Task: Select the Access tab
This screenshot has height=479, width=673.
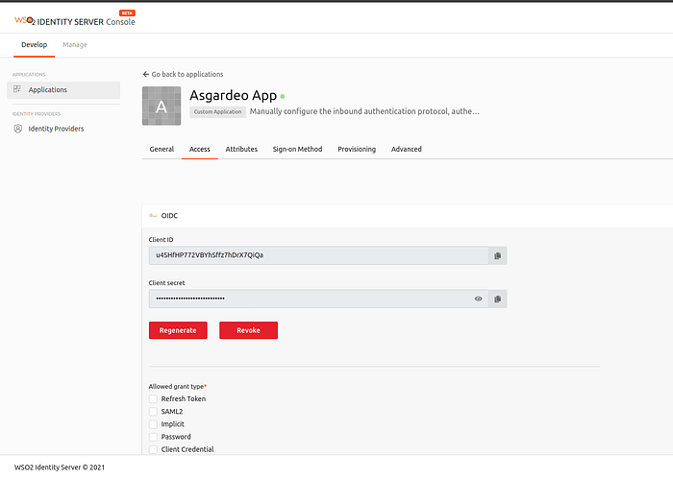Action: (200, 149)
